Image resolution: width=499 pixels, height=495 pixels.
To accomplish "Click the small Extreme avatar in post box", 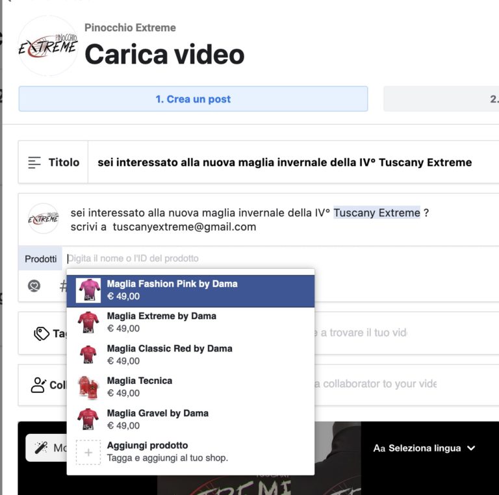I will point(44,218).
